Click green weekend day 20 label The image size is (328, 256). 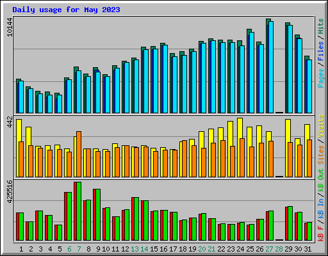tap(202, 249)
